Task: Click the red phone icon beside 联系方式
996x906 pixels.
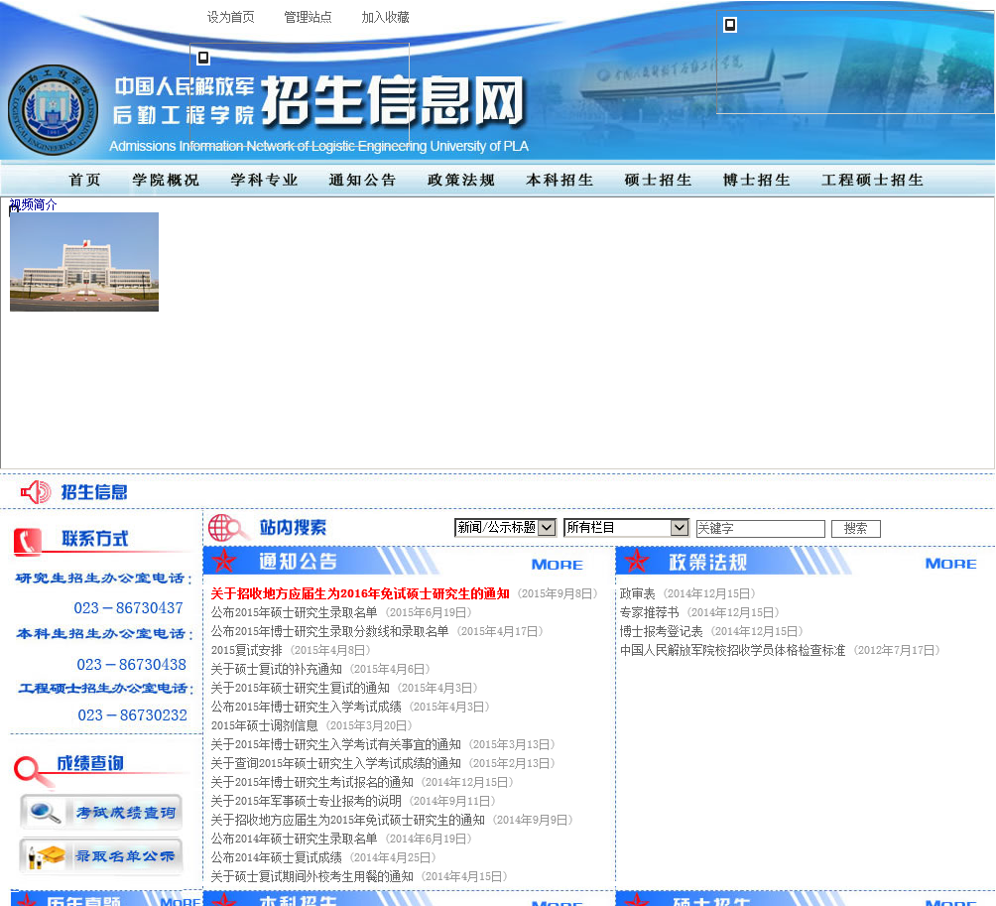Action: [x=28, y=541]
